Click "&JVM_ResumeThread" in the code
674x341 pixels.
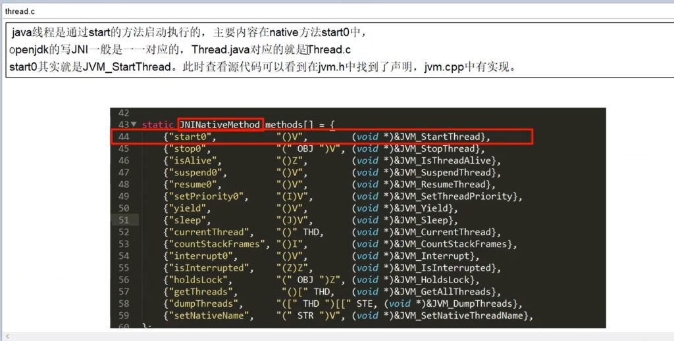pyautogui.click(x=440, y=185)
